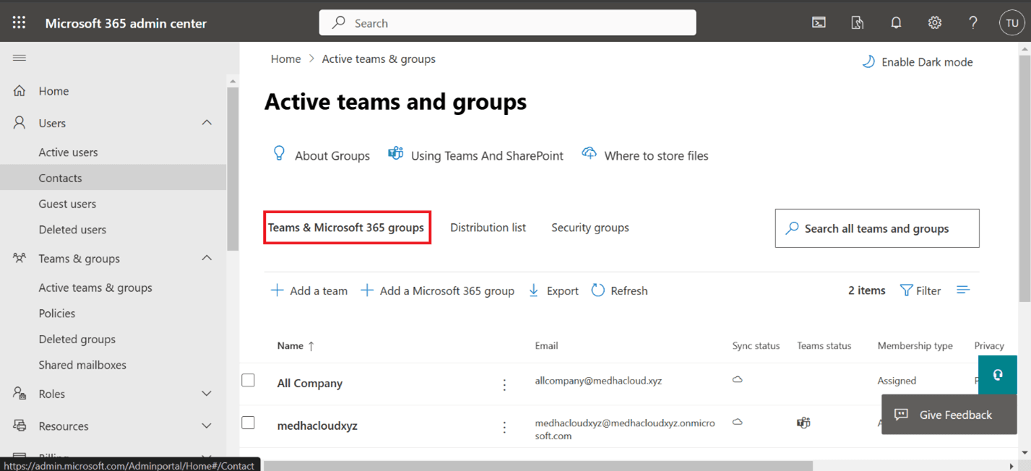Open the notifications bell

click(896, 22)
